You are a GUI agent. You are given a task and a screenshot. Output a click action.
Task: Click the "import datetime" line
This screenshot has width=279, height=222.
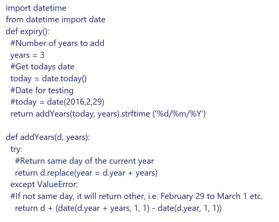coord(36,8)
